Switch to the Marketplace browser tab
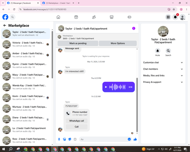The height and width of the screenshot is (152, 190). (x=58, y=3)
